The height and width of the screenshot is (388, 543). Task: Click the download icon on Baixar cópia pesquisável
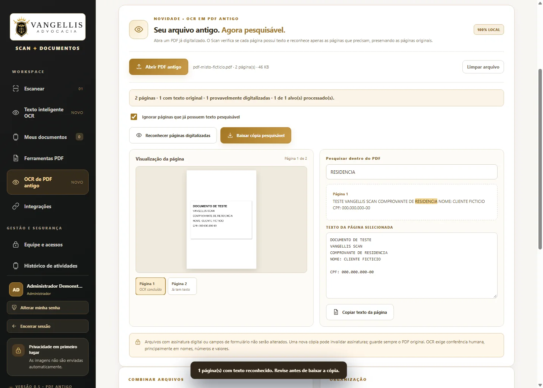[x=230, y=135]
